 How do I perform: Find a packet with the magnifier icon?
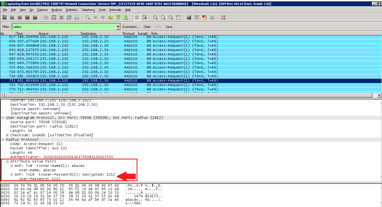click(x=87, y=17)
